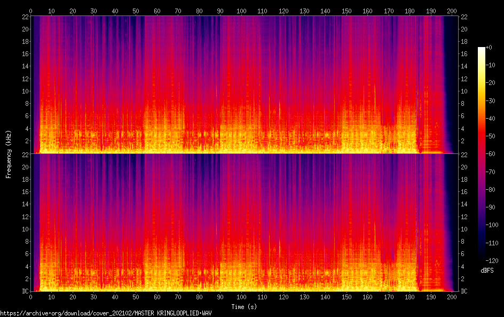This screenshot has width=504, height=317.
Task: Click the '100' tick on the bottom time axis
Action: point(241,297)
